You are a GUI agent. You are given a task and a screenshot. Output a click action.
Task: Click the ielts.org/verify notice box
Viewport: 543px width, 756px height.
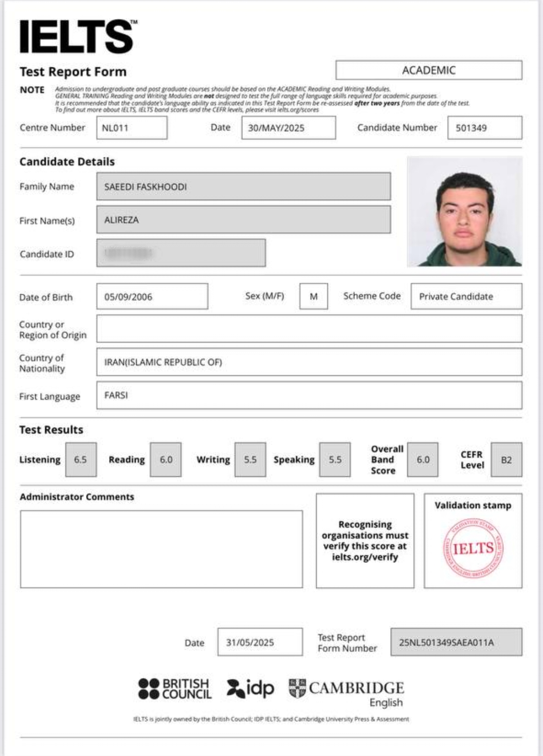(365, 541)
